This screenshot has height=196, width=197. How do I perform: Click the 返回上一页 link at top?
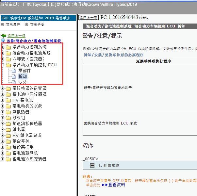click(x=89, y=17)
